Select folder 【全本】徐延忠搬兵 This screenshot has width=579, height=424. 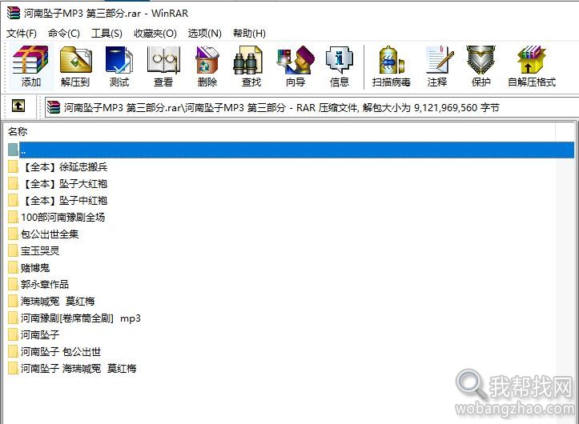click(x=58, y=166)
